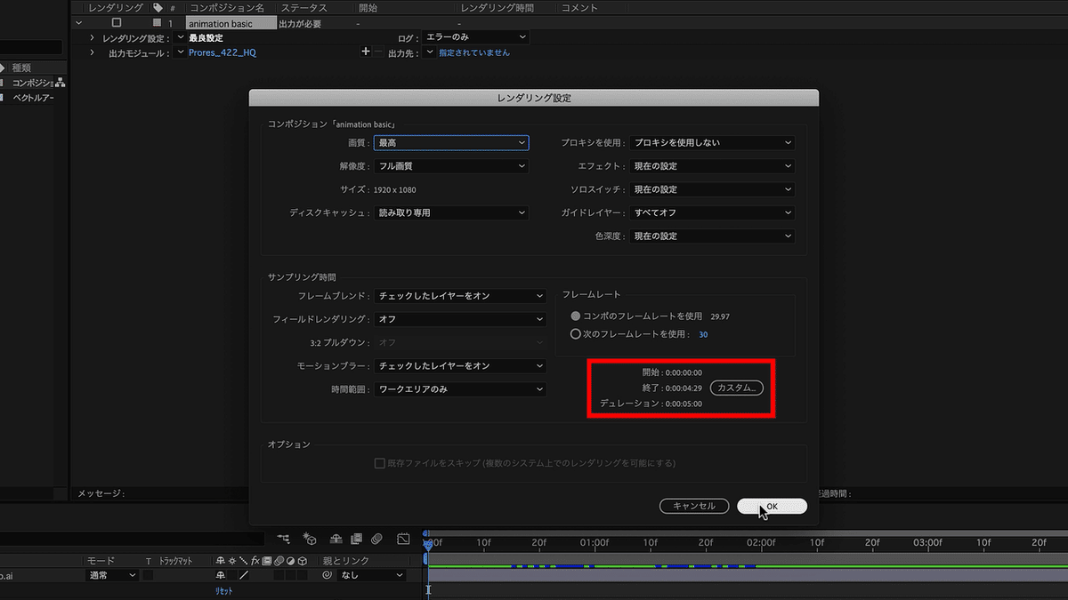1068x600 pixels.
Task: Click the shy switch column header icon
Action: 220,561
